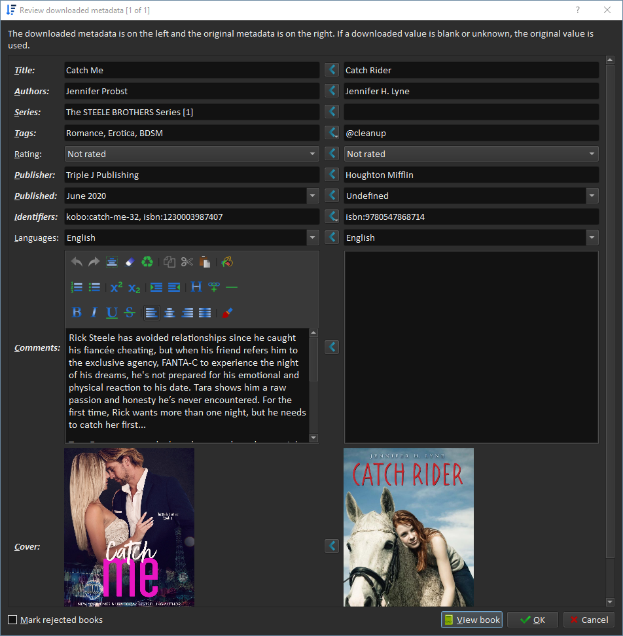
Task: Expand original Languages English dropdown
Action: 592,238
